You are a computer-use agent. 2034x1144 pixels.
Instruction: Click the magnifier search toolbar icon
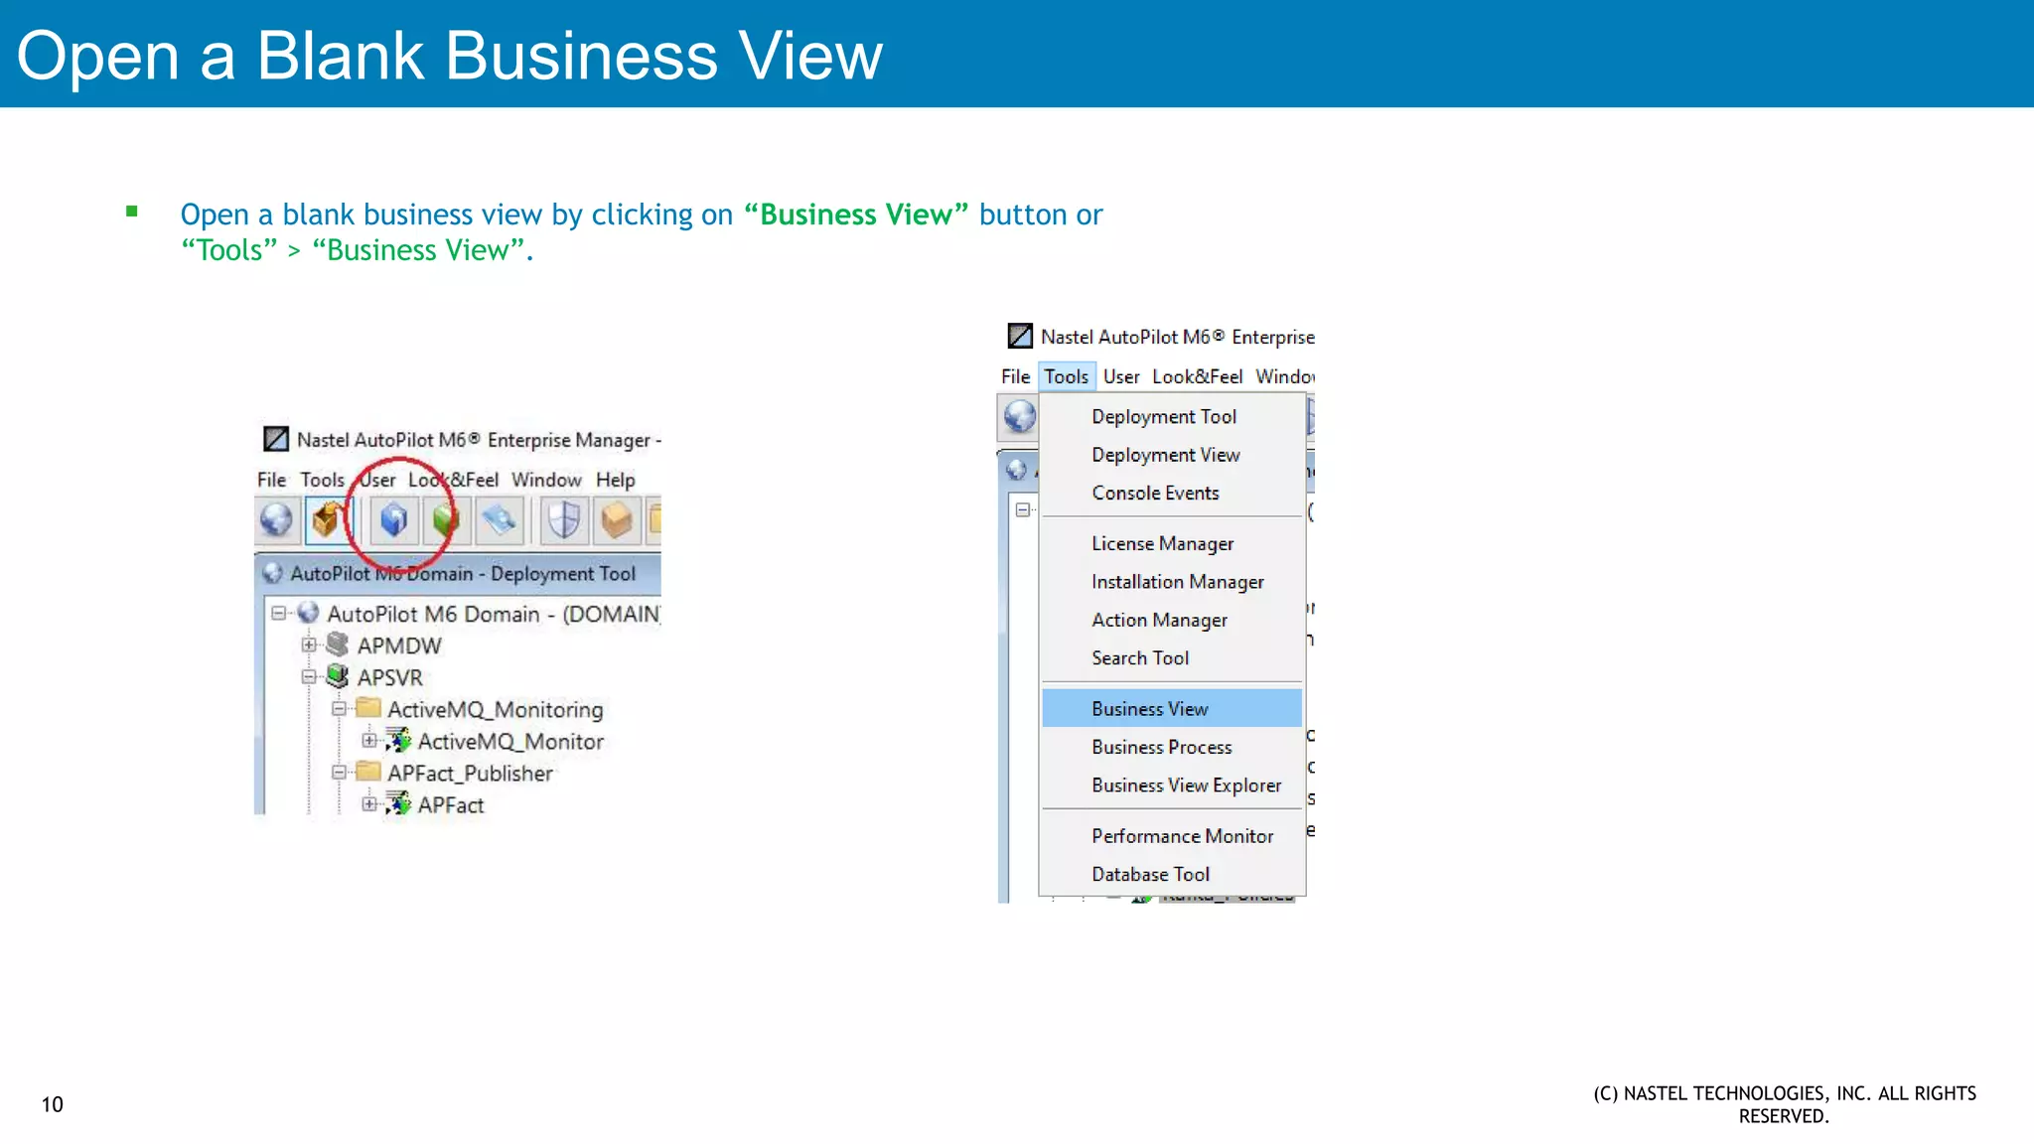point(499,519)
